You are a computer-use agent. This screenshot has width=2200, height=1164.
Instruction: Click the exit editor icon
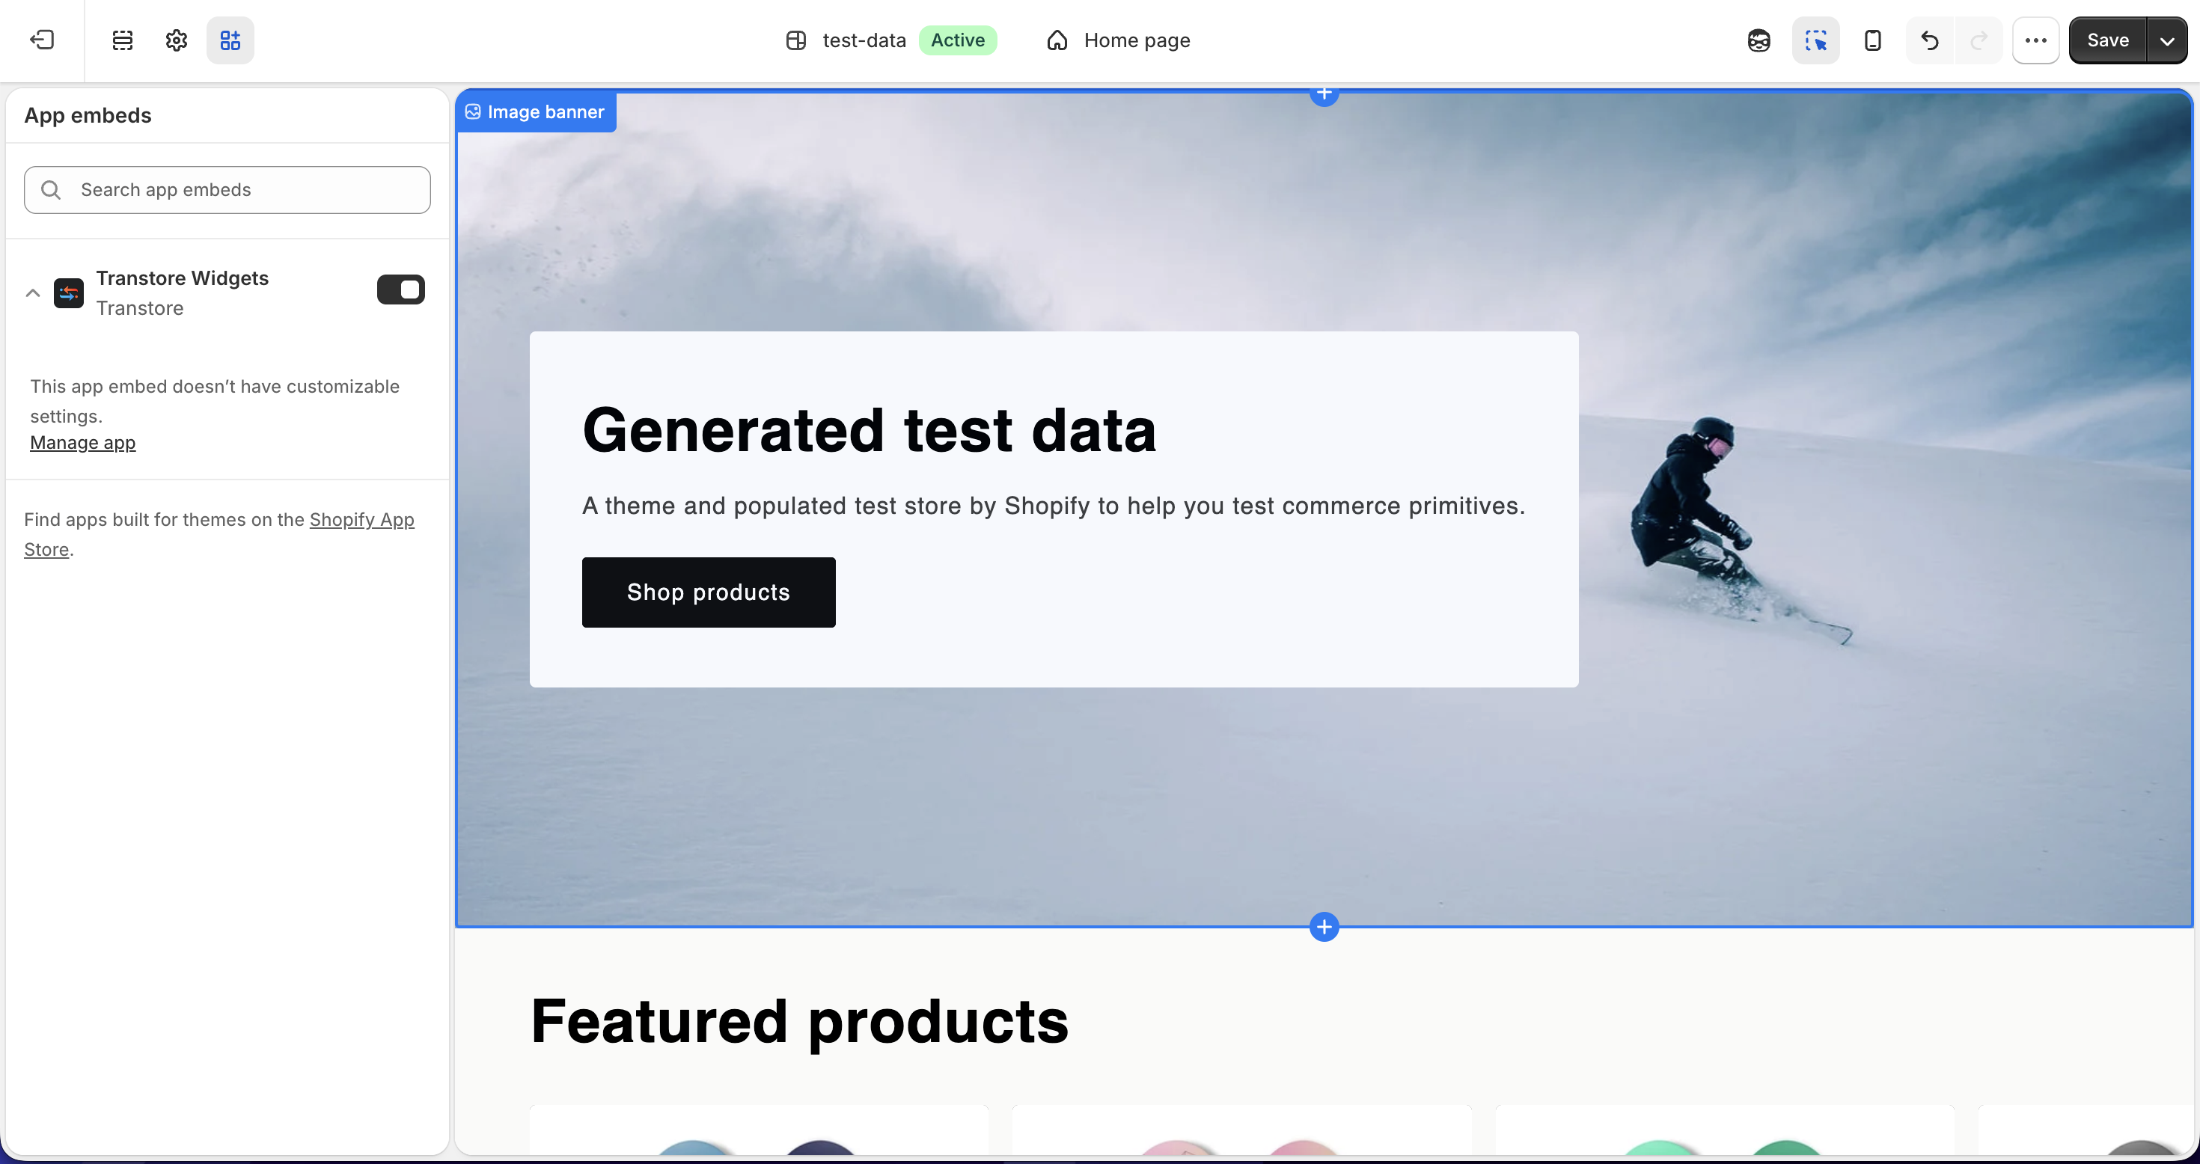[x=42, y=40]
